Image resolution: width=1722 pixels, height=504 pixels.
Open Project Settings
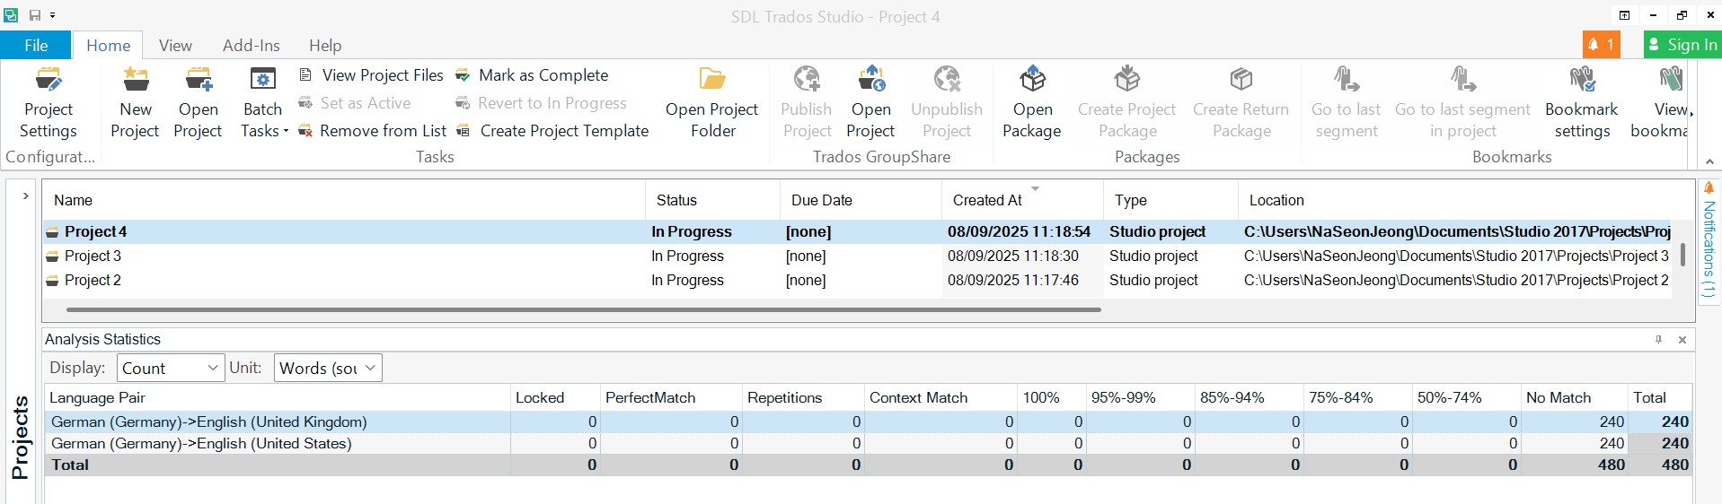(x=49, y=103)
